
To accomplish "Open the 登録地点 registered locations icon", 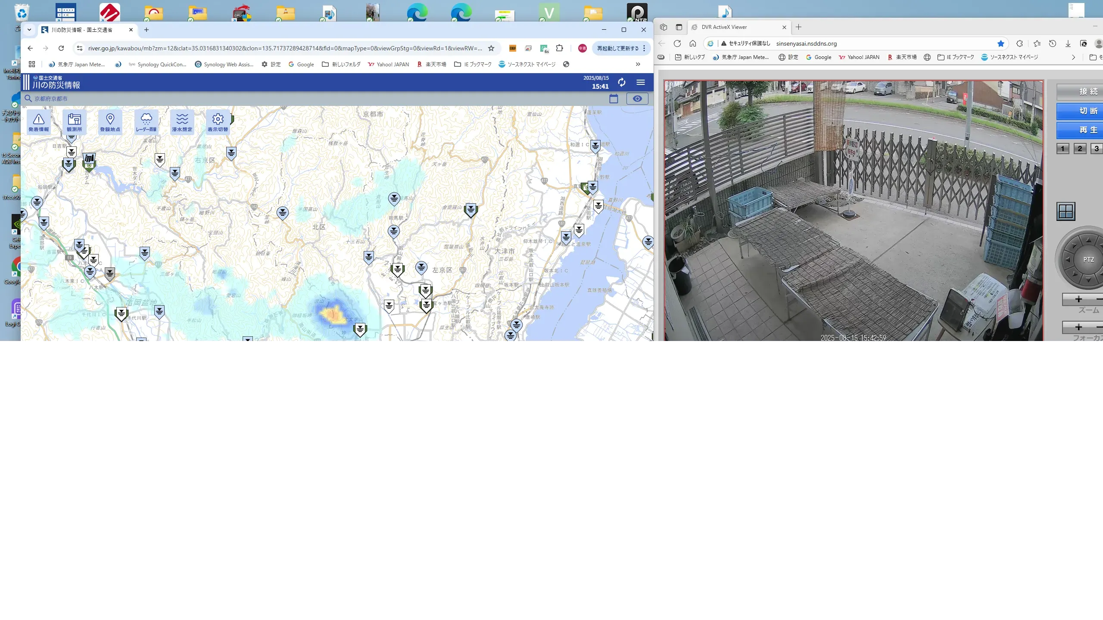I will tap(110, 122).
